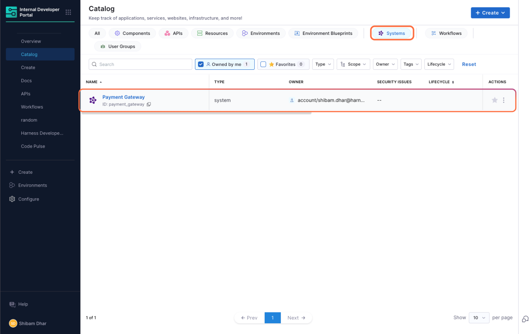Open Payment Gateway row actions menu
Screen dimensions: 532x334
coord(504,100)
